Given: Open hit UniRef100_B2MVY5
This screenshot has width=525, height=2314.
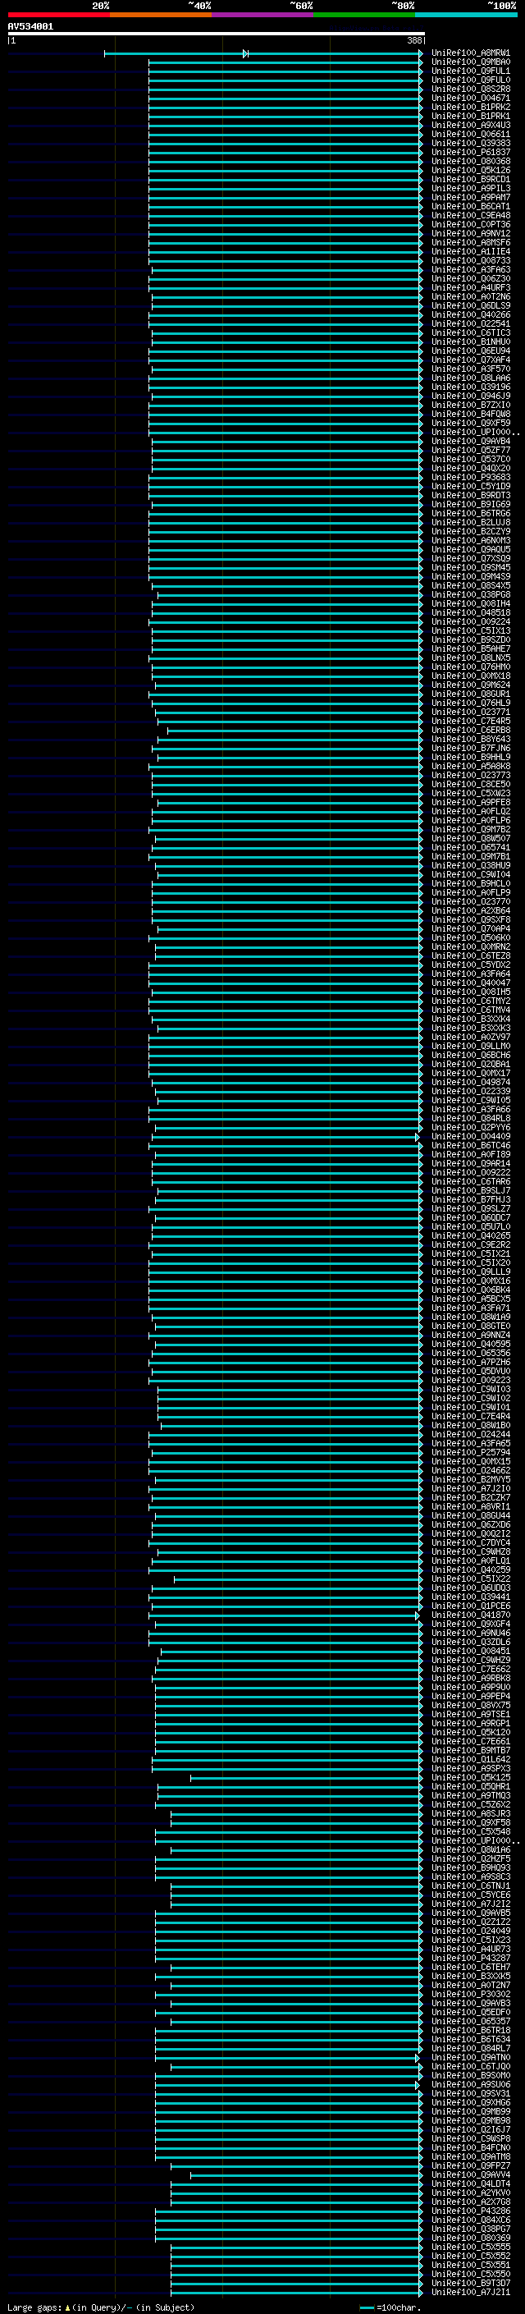Looking at the screenshot, I should pyautogui.click(x=470, y=1479).
